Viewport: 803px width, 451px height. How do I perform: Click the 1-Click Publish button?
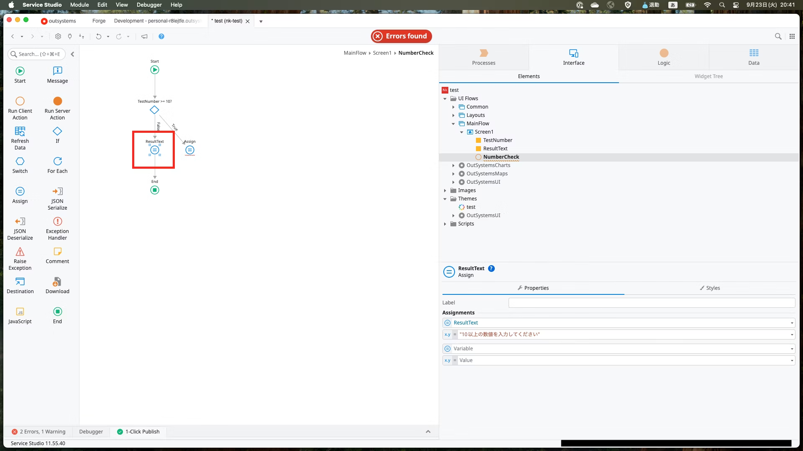tap(138, 432)
